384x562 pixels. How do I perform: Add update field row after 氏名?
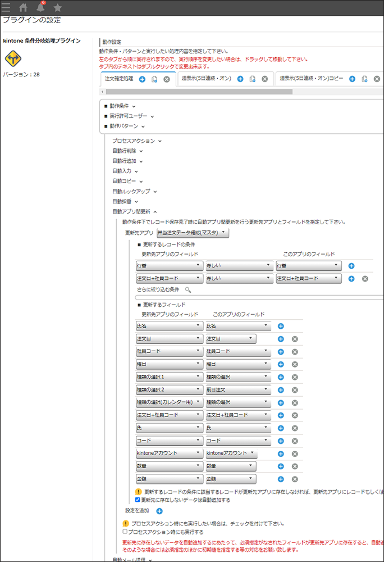point(281,326)
